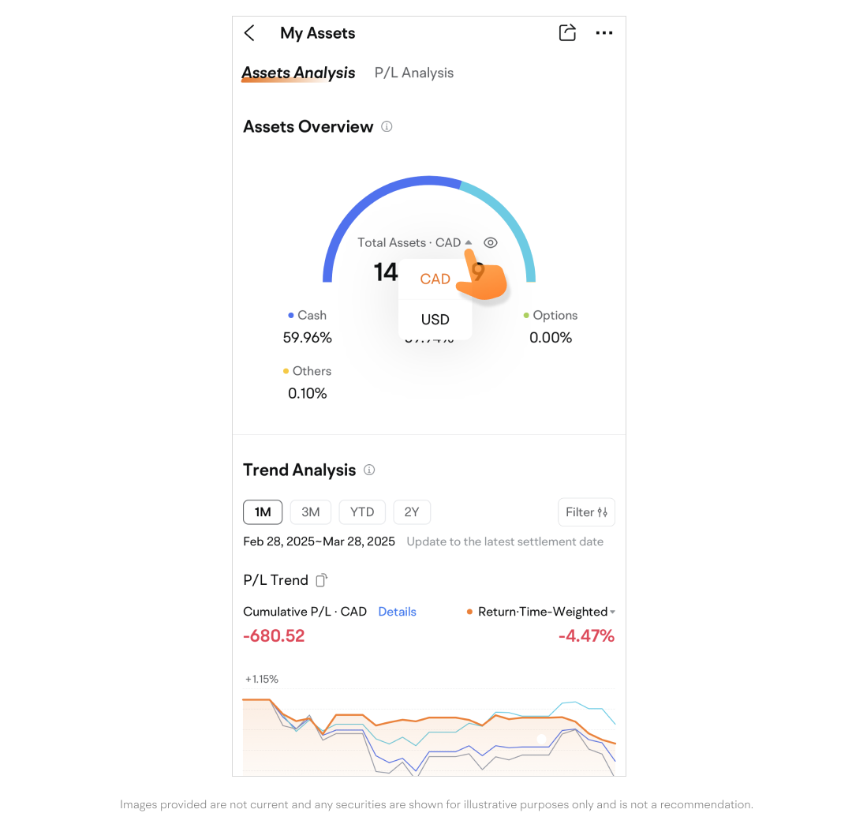Open the Filter button
The image size is (852, 828).
[586, 512]
